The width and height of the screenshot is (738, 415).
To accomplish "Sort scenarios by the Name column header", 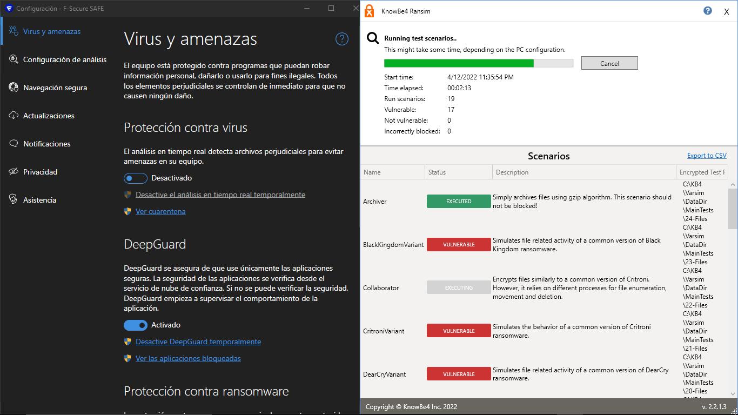I will (393, 172).
